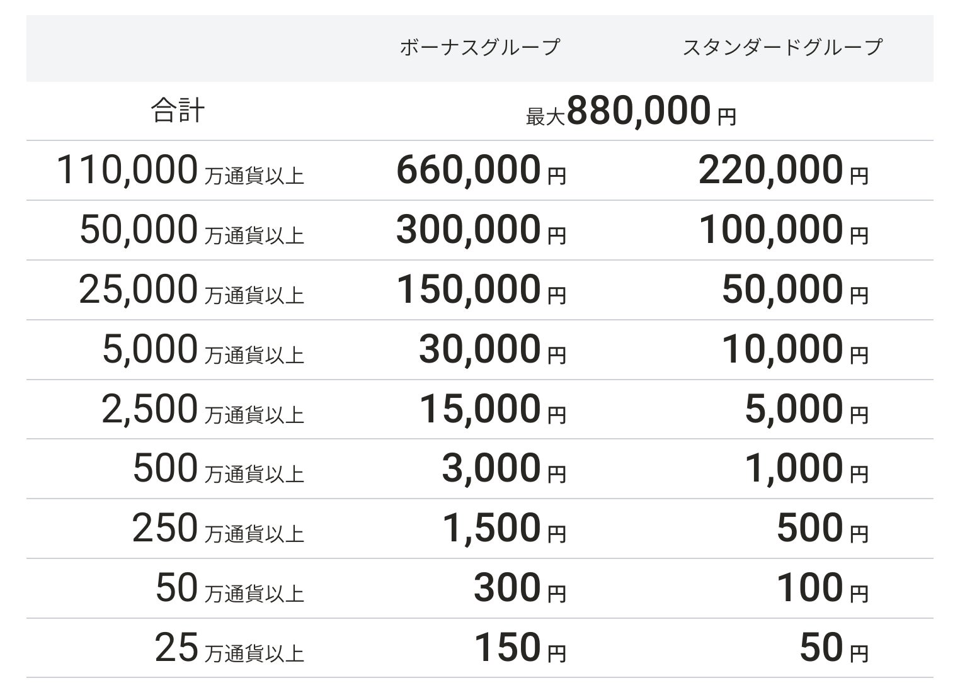Click the 500万通貨以上 row label
Viewport: 960px width, 700px height.
tap(218, 469)
